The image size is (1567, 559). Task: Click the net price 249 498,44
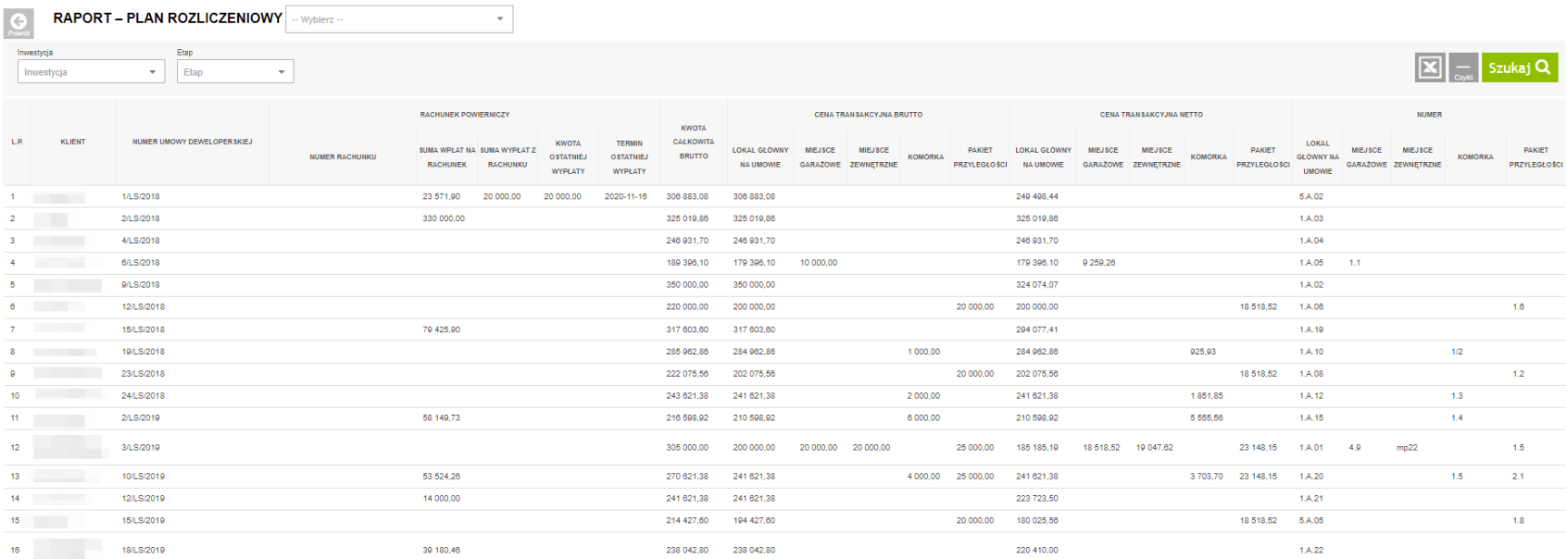point(1036,196)
